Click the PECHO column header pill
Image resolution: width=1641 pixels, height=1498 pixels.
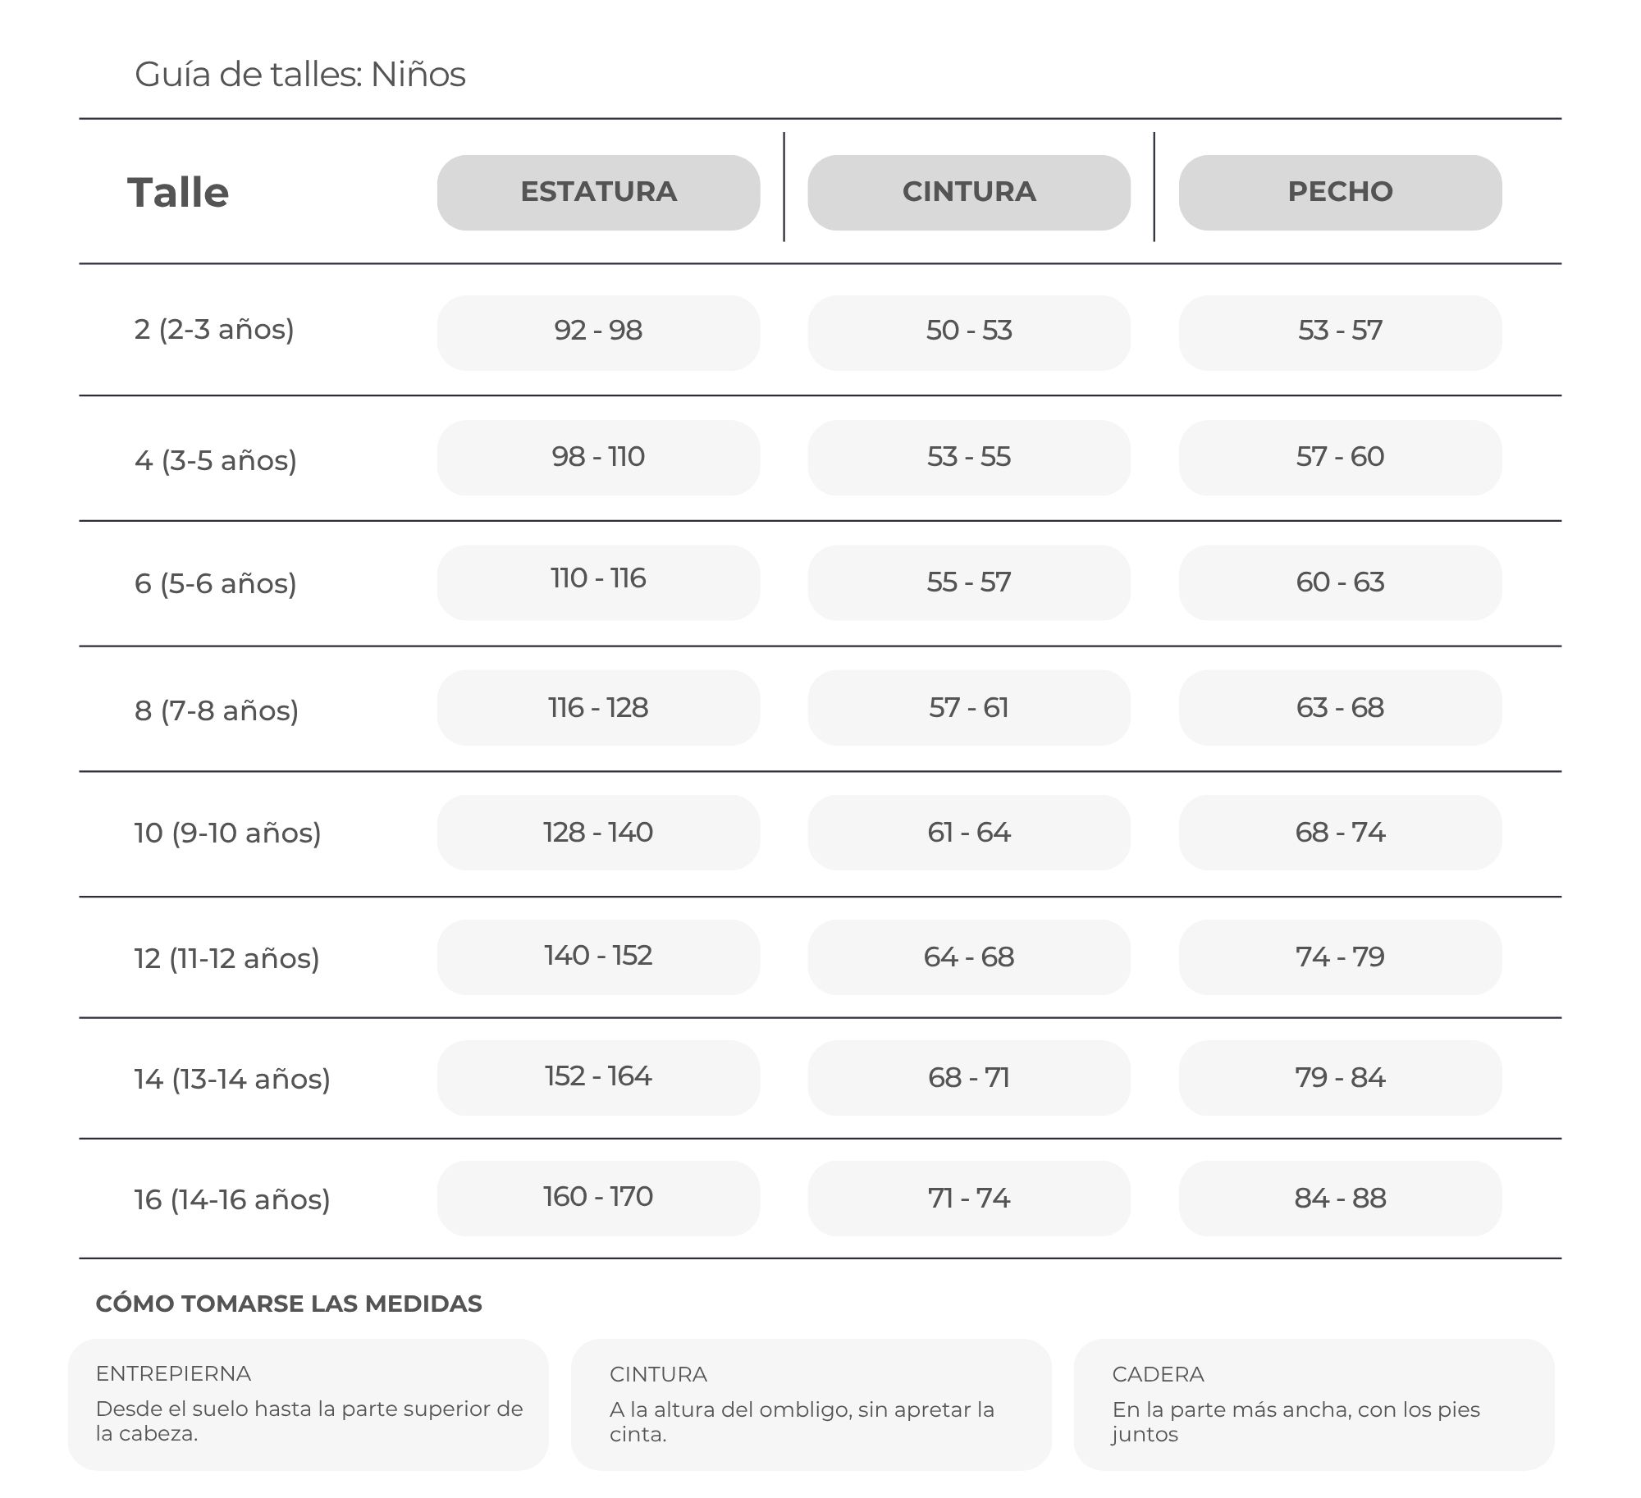pyautogui.click(x=1340, y=192)
